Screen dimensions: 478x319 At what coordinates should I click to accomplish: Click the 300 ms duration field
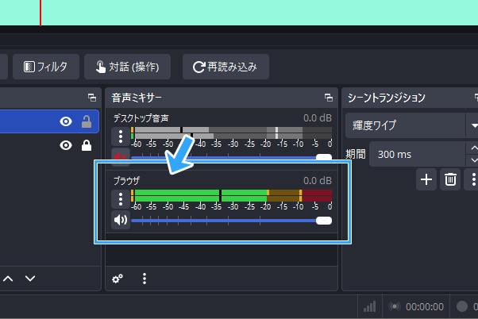[418, 154]
